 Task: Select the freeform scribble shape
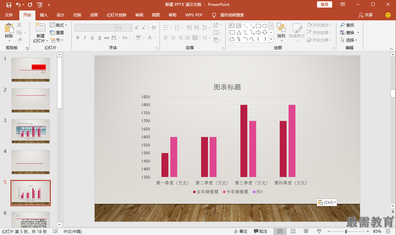238,39
